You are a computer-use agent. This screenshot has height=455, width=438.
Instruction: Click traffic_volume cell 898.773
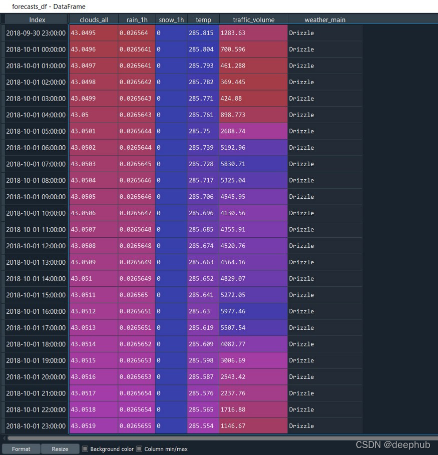[x=253, y=115]
